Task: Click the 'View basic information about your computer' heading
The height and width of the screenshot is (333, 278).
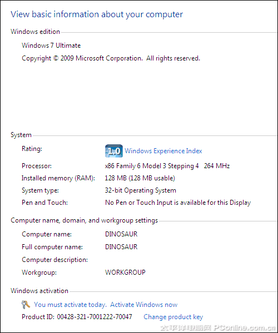Action: pos(97,14)
